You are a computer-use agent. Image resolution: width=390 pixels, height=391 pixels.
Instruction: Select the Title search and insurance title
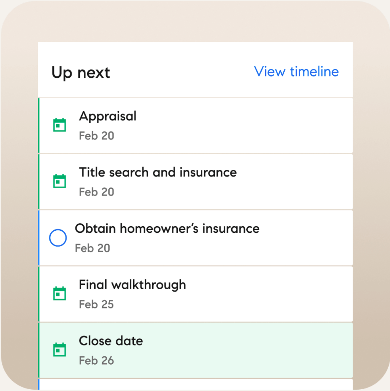click(x=158, y=172)
